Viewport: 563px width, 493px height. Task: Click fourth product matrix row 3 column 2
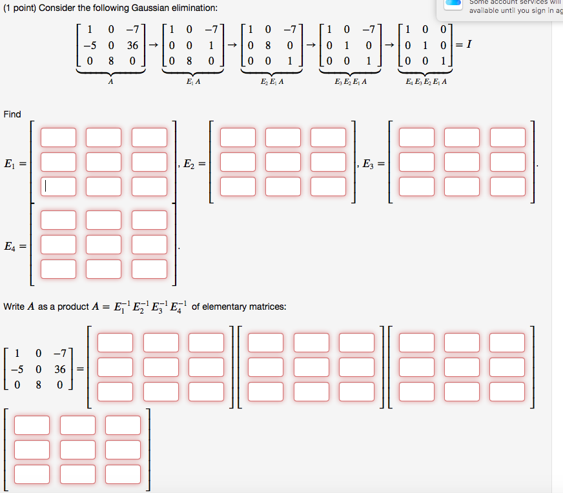[x=77, y=474]
